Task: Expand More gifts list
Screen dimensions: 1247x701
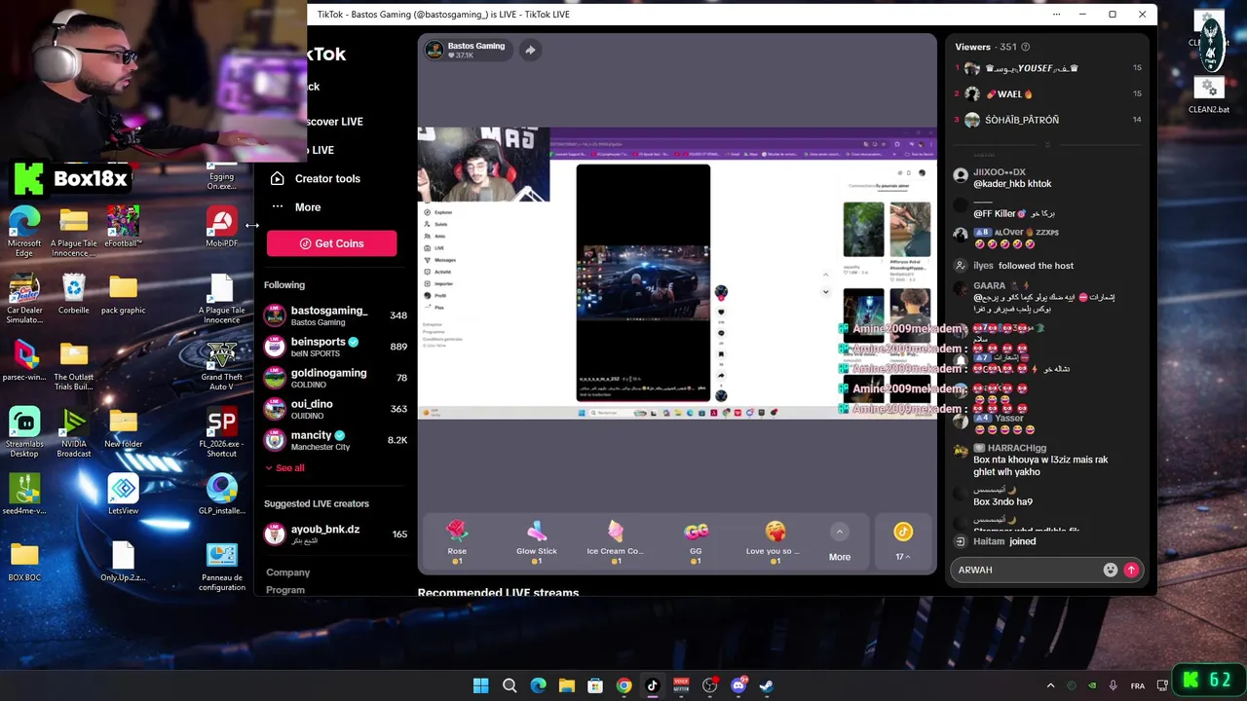Action: [x=839, y=542]
